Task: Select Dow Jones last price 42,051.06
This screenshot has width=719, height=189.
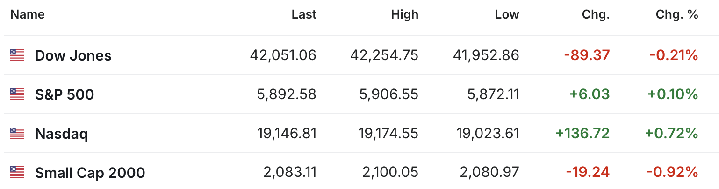Action: 283,55
